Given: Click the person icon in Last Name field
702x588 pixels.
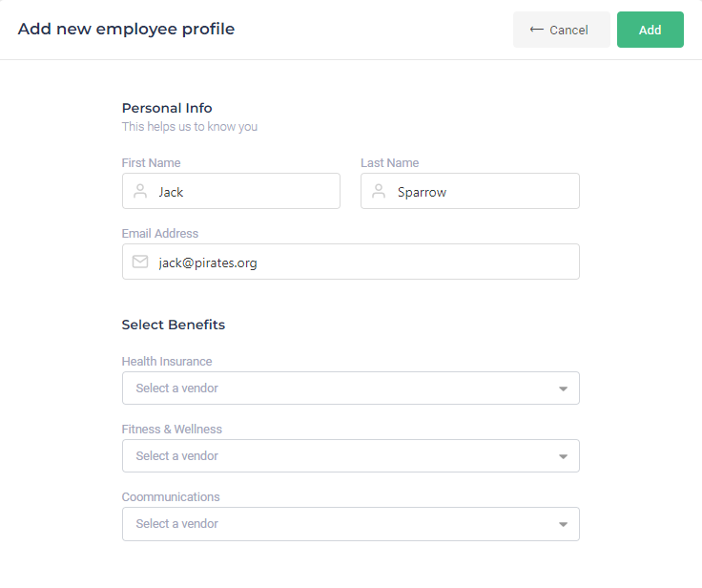Looking at the screenshot, I should pyautogui.click(x=379, y=191).
